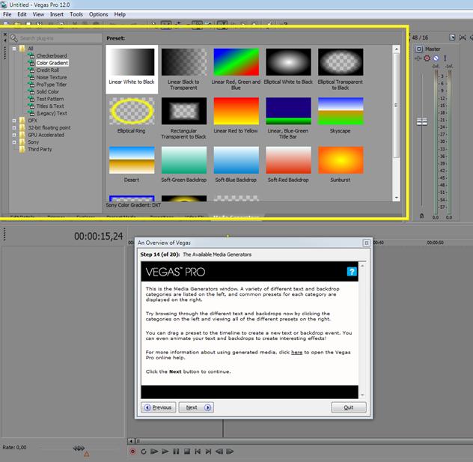Click the search plug-ins magnifier icon
Screen dimensions: 473x462
14,38
